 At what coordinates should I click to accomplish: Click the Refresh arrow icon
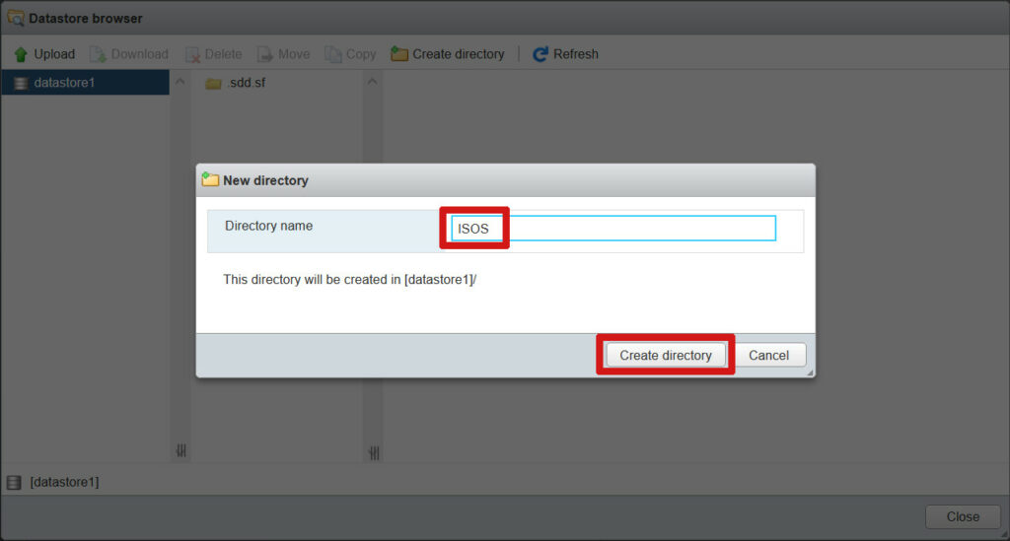click(x=541, y=54)
